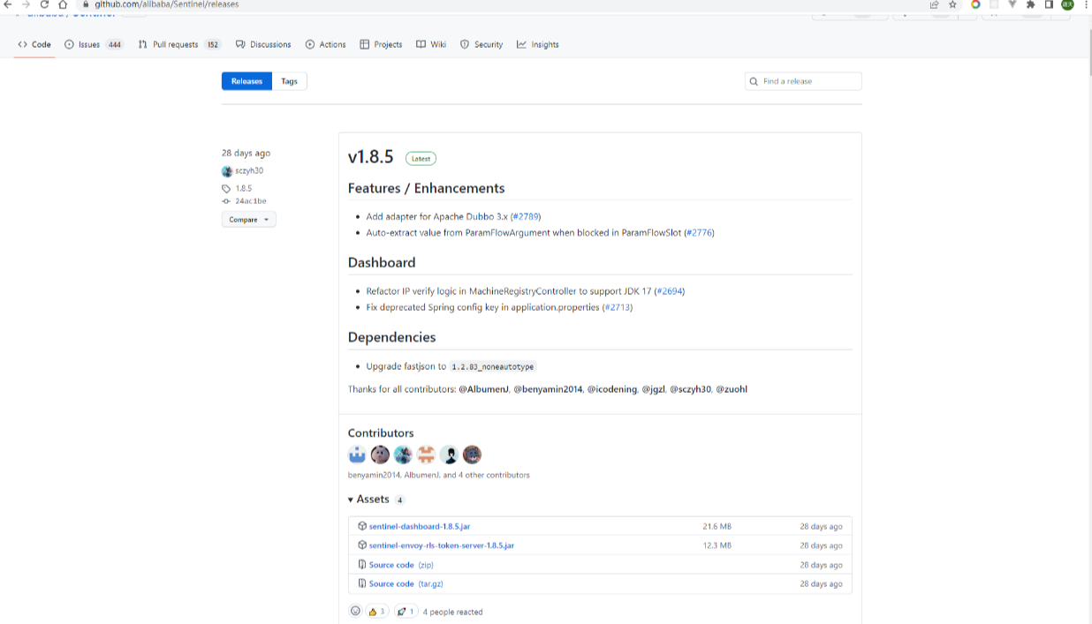
Task: Click the second contributor avatar
Action: pos(380,455)
